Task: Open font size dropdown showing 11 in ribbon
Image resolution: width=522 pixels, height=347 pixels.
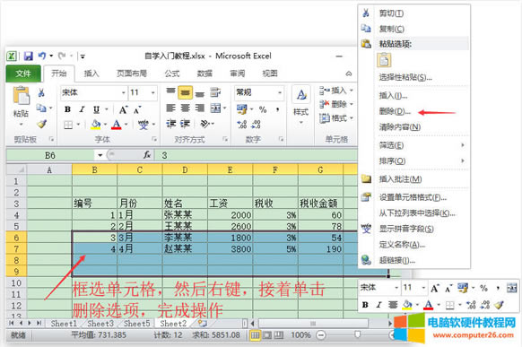Action: pos(153,92)
